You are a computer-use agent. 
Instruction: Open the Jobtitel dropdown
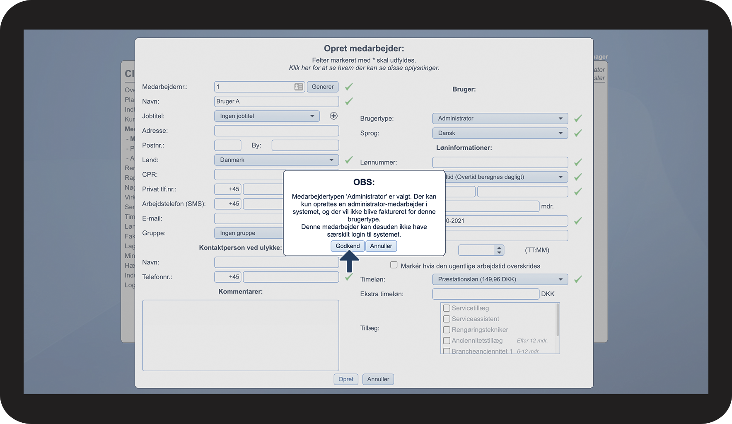click(267, 116)
